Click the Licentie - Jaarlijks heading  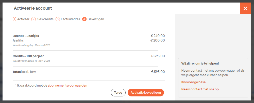(x=26, y=36)
